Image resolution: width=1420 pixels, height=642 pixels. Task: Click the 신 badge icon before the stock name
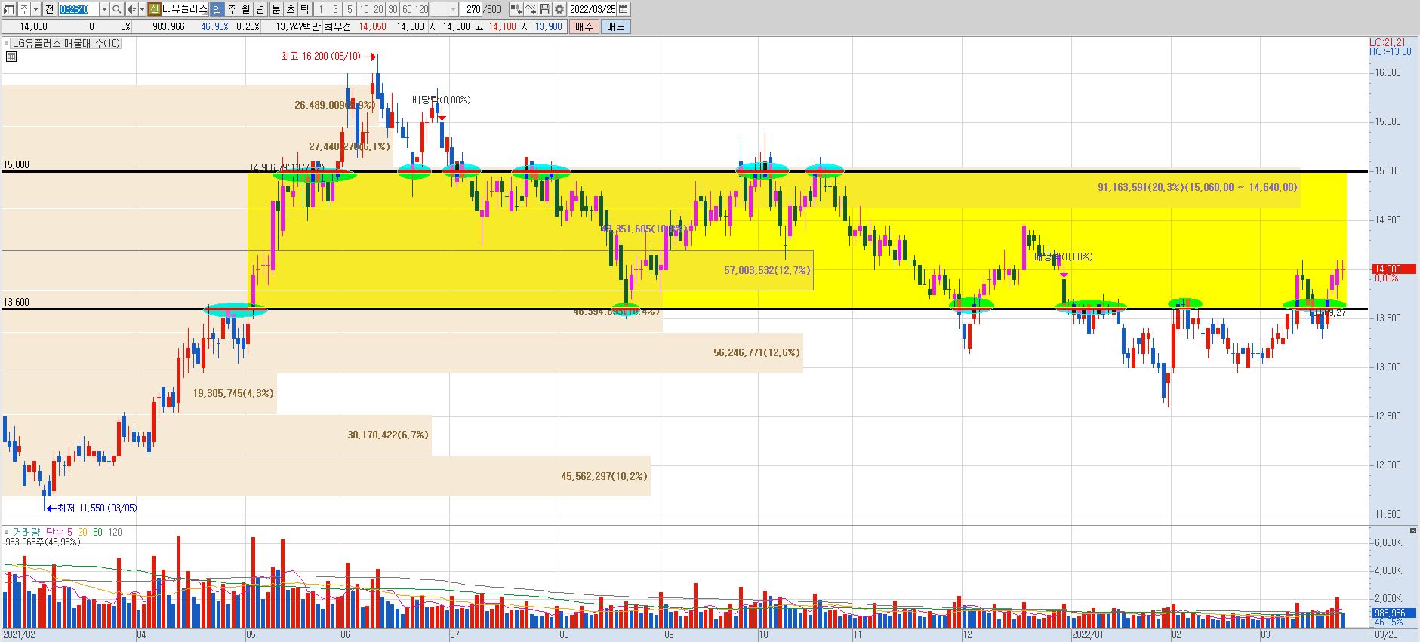point(154,9)
